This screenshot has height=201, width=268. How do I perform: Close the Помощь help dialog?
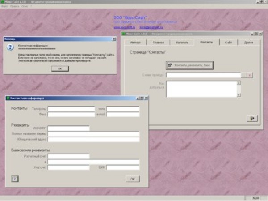point(114,39)
